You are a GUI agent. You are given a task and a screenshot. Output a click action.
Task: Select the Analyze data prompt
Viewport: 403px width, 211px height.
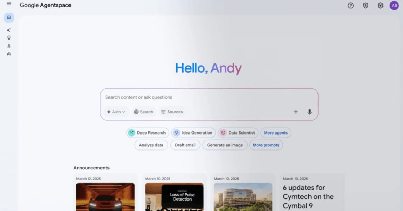click(151, 145)
